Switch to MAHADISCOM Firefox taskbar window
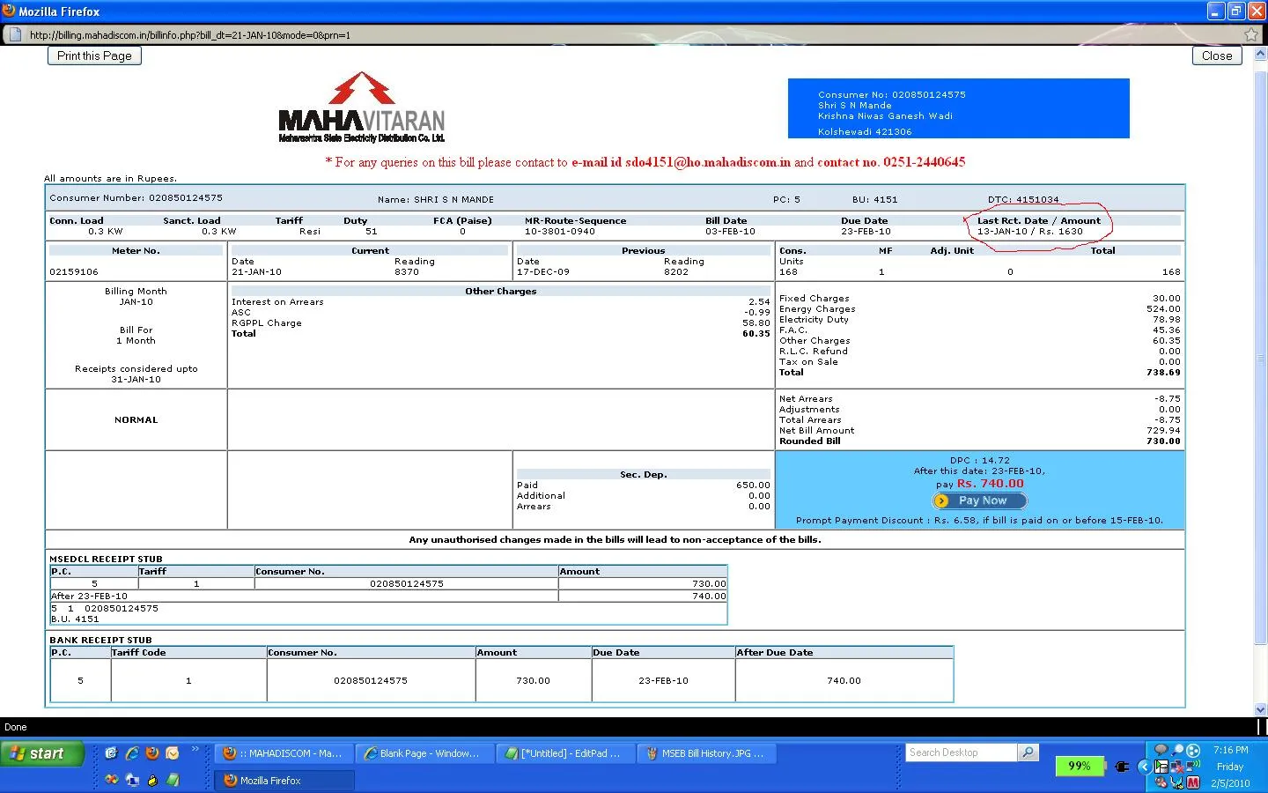 [x=284, y=753]
